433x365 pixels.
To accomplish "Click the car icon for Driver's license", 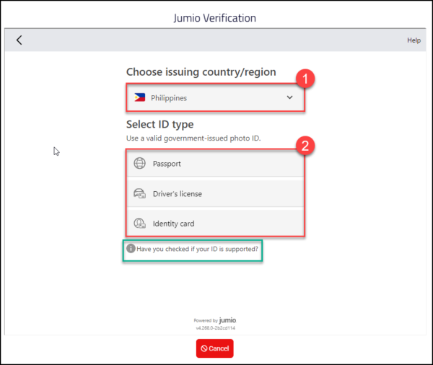I will pos(139,193).
